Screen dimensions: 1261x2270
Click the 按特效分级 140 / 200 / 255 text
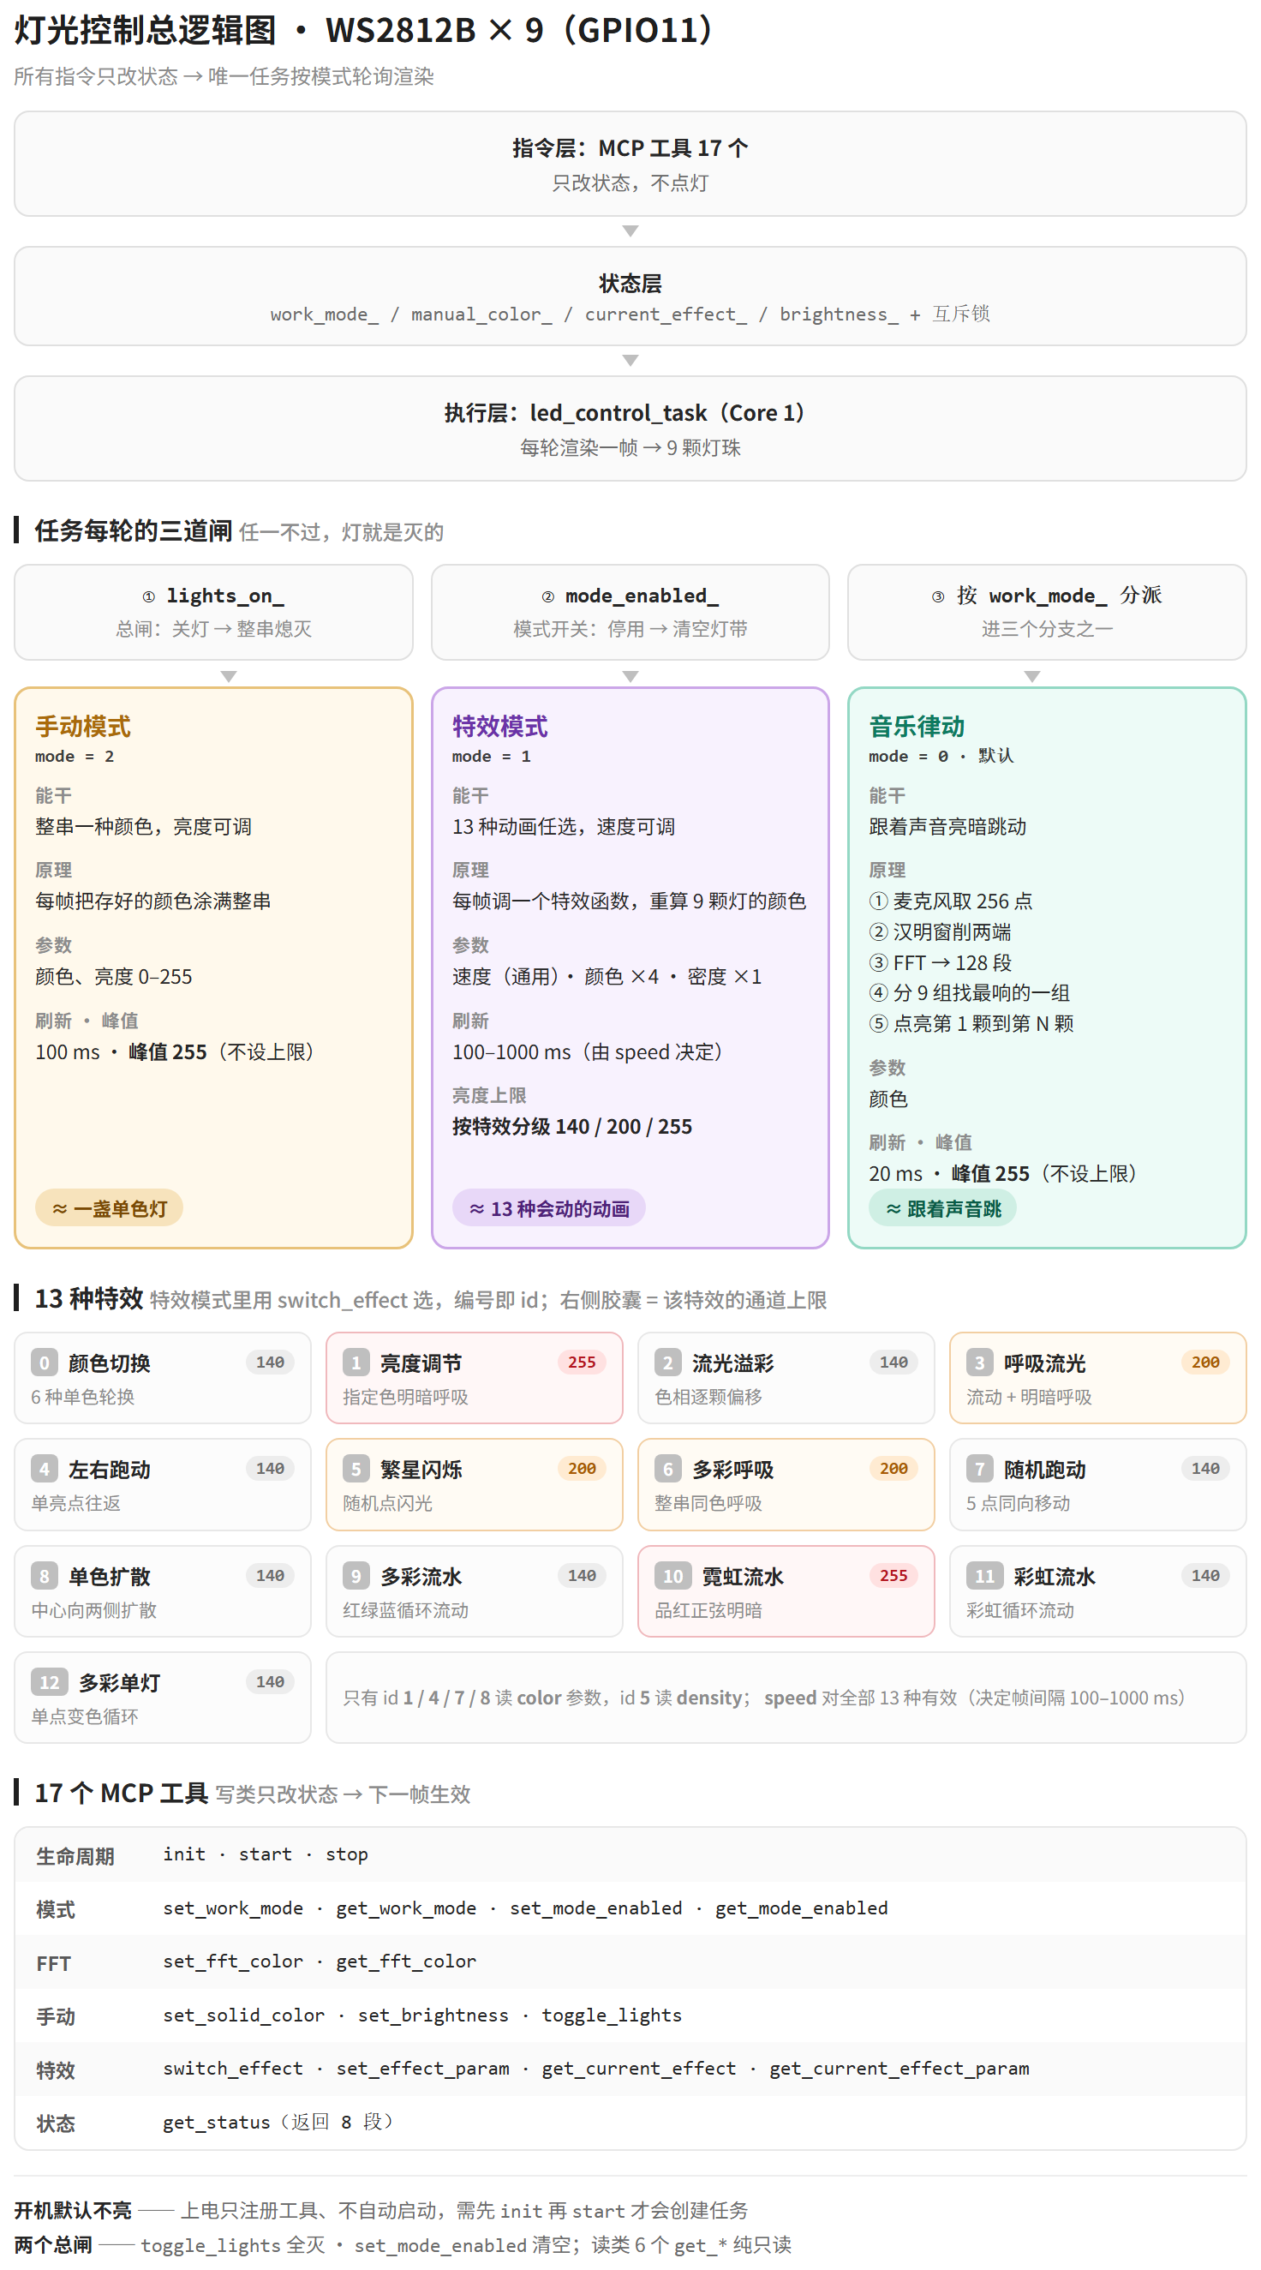pyautogui.click(x=572, y=1126)
